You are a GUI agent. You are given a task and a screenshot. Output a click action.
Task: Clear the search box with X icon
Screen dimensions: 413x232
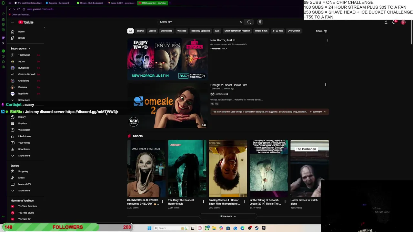(x=241, y=22)
